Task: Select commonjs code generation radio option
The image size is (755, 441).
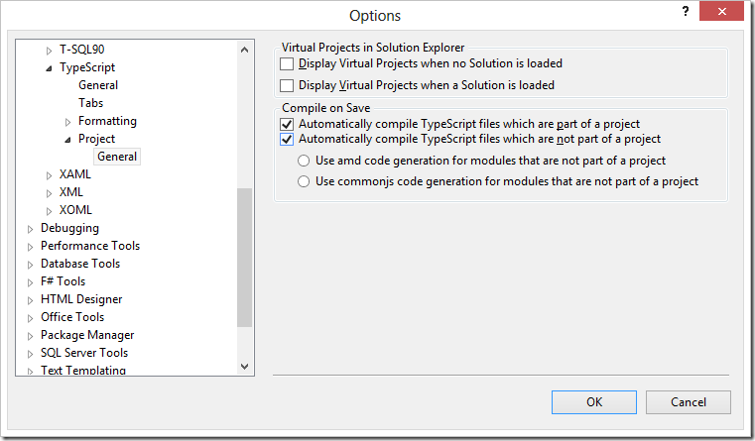Action: click(305, 181)
